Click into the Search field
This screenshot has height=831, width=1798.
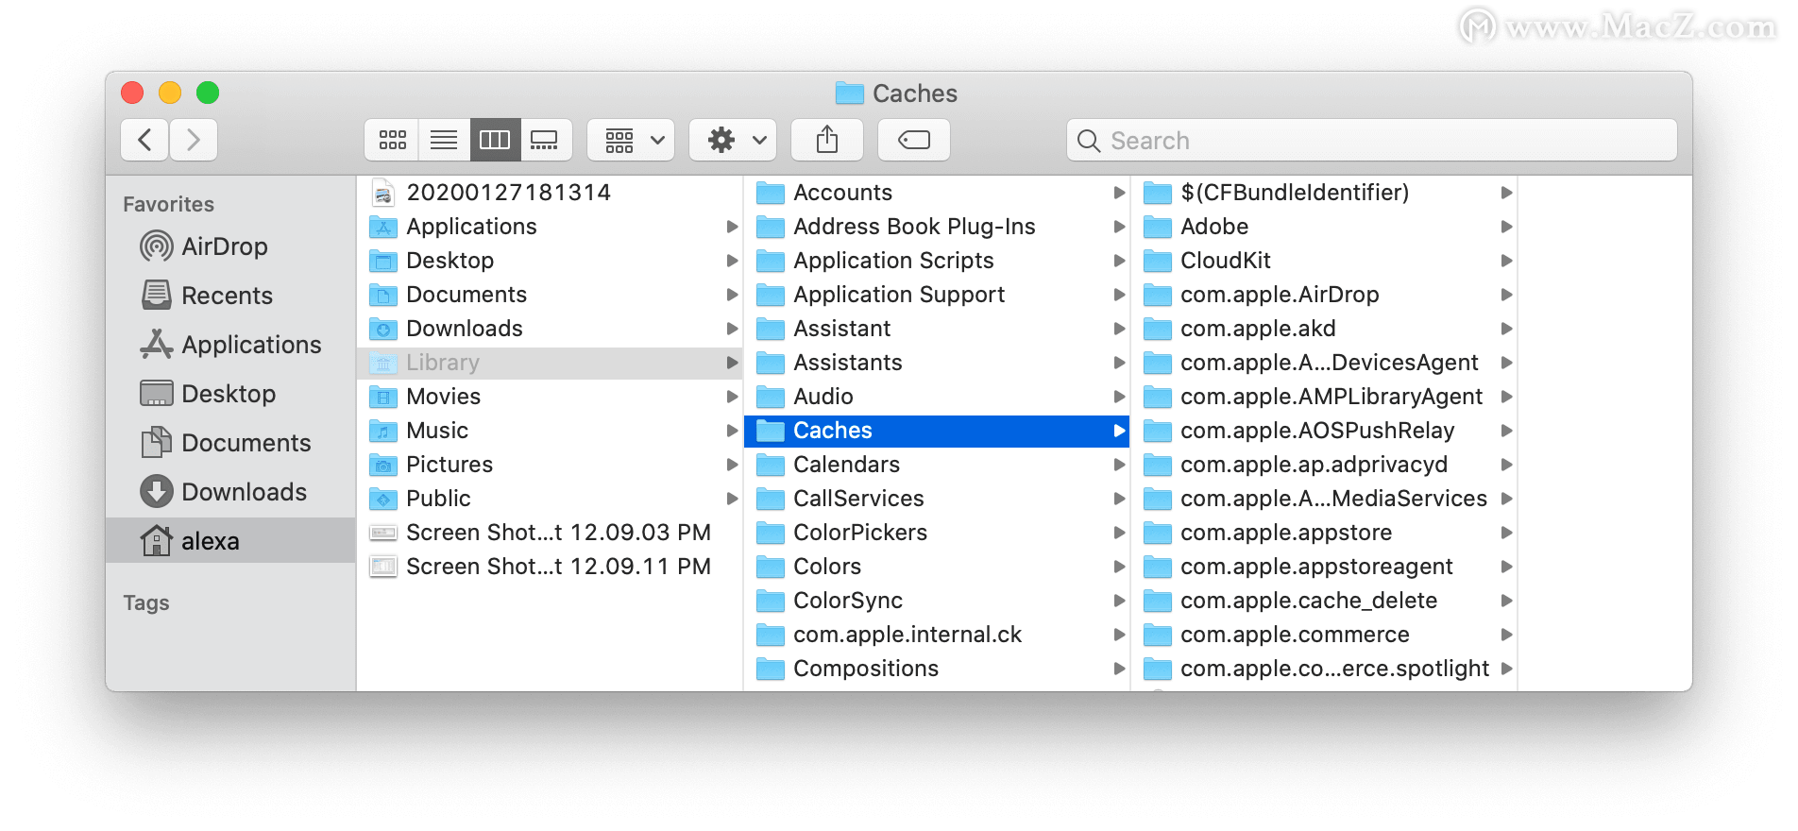1372,140
